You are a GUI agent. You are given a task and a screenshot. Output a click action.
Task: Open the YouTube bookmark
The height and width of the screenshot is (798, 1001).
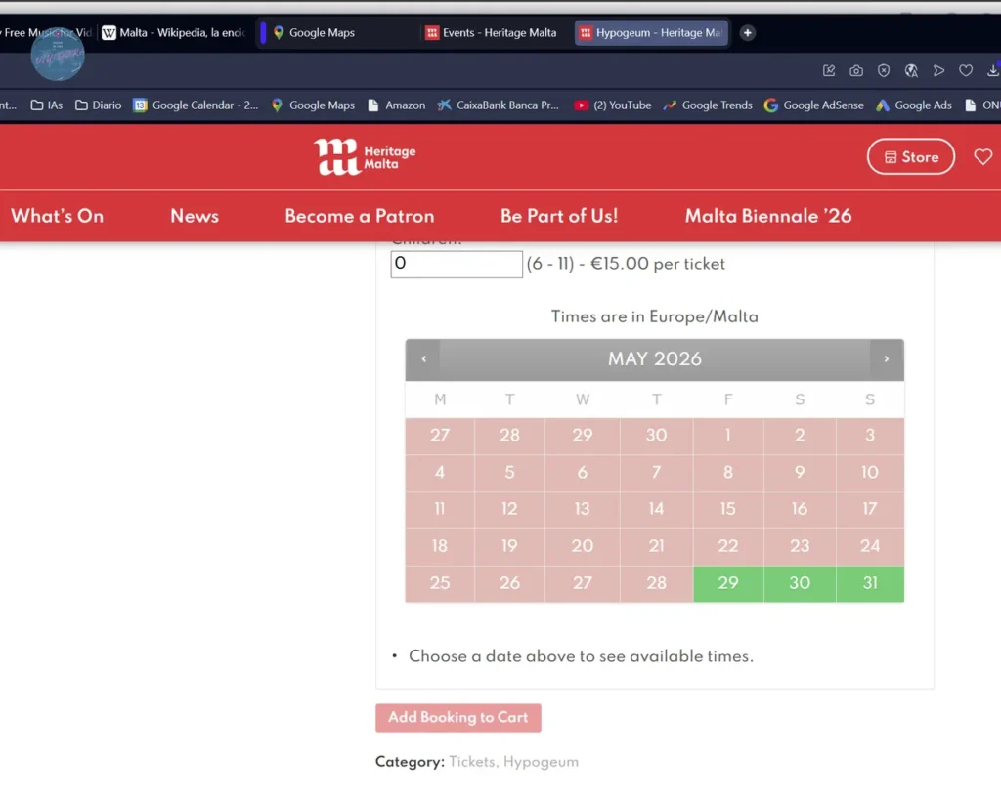[x=612, y=105]
